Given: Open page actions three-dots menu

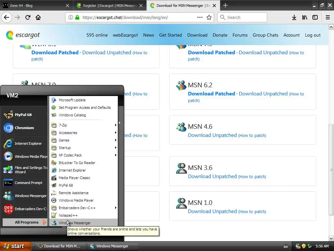Looking at the screenshot, I should (x=200, y=17).
